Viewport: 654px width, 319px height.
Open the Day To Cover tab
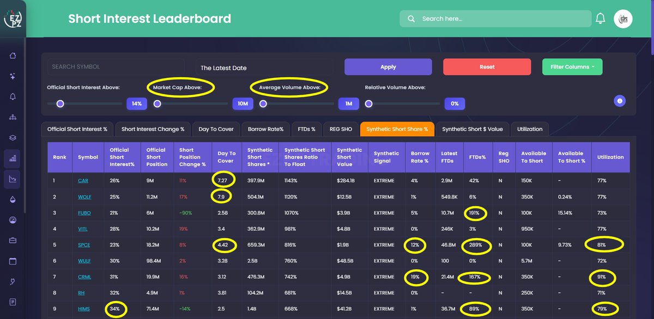[216, 129]
